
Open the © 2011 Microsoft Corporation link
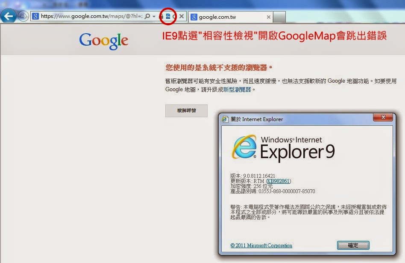(x=261, y=246)
